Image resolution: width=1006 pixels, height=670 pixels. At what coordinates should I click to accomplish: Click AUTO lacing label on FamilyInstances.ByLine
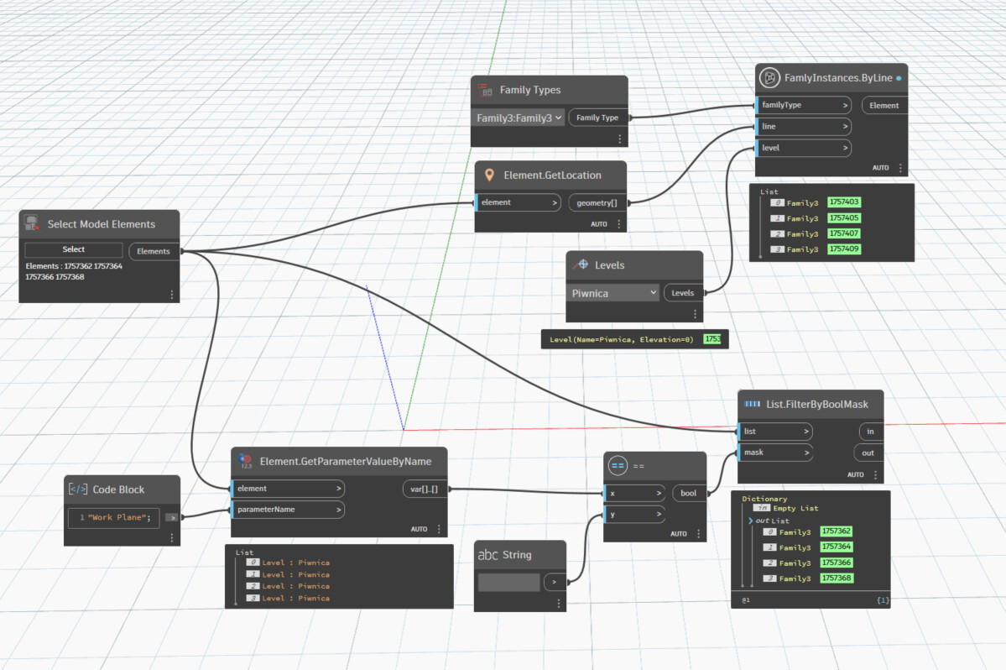(x=880, y=168)
